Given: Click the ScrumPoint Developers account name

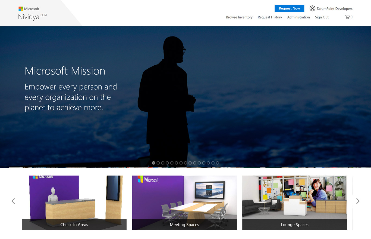Looking at the screenshot, I should [334, 9].
